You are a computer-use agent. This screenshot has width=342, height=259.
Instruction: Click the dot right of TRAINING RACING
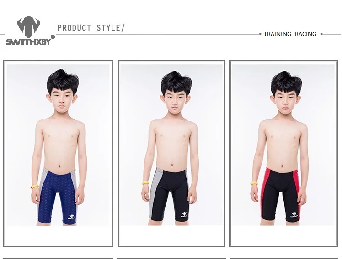pyautogui.click(x=321, y=34)
